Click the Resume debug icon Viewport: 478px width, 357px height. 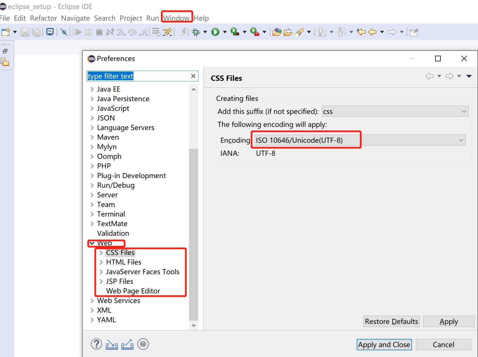coord(77,32)
